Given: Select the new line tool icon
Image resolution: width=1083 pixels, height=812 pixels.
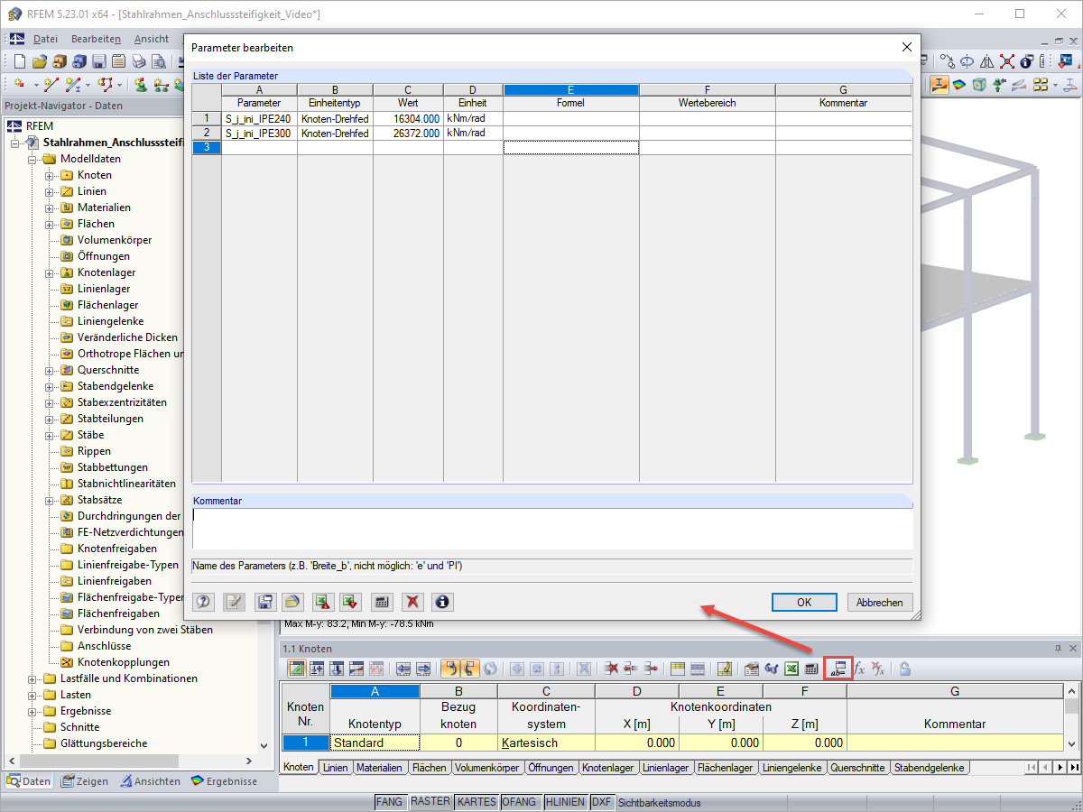Looking at the screenshot, I should click(x=51, y=84).
